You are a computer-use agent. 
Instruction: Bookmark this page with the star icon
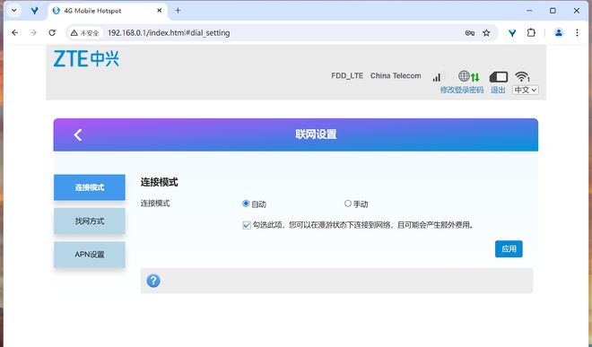coord(486,33)
